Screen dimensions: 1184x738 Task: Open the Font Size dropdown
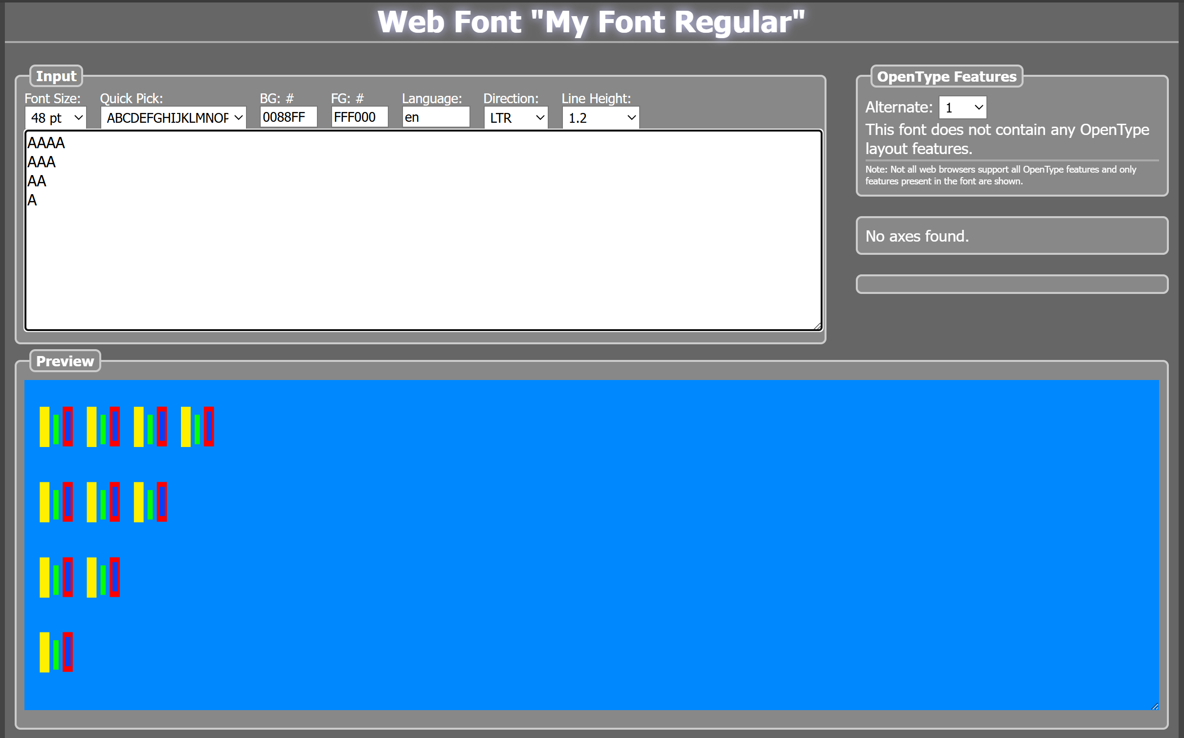pyautogui.click(x=56, y=118)
